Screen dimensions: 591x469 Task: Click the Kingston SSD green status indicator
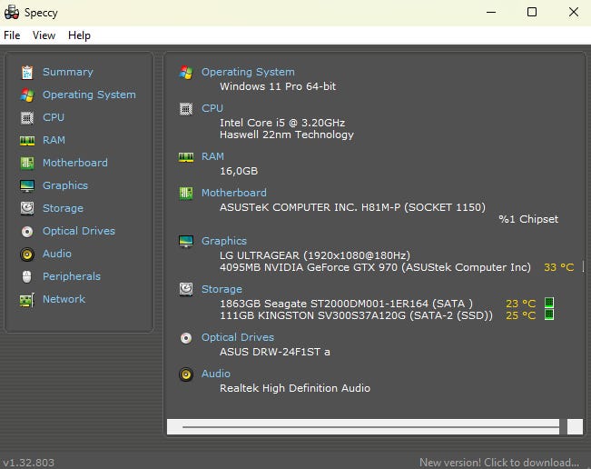point(549,314)
